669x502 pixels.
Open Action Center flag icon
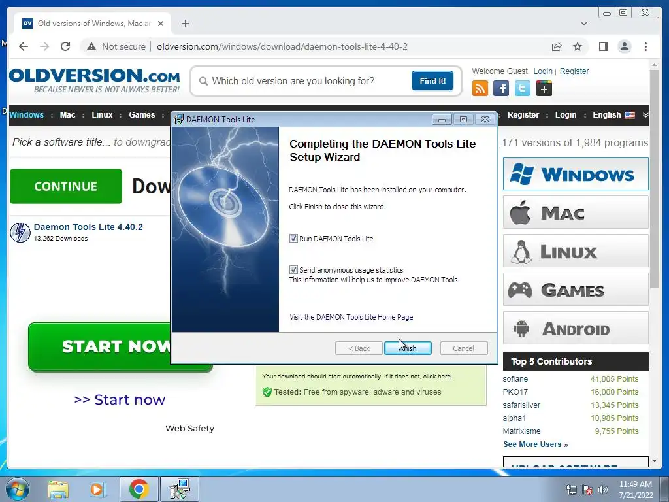587,490
